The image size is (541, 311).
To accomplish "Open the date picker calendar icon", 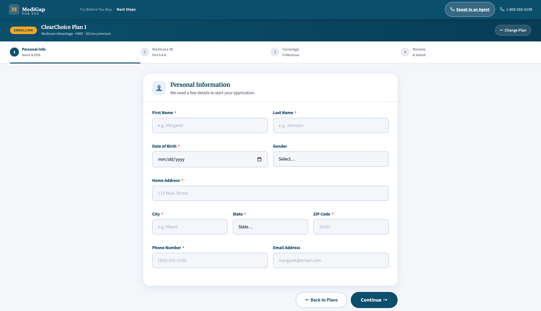I will click(x=259, y=159).
